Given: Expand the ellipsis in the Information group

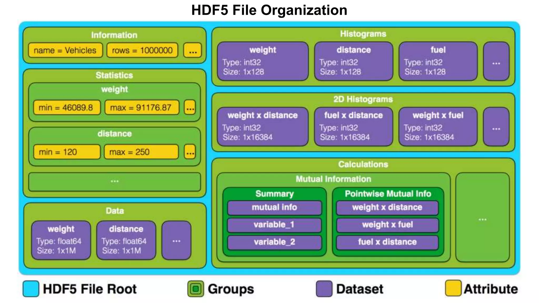Looking at the screenshot, I should pos(193,50).
